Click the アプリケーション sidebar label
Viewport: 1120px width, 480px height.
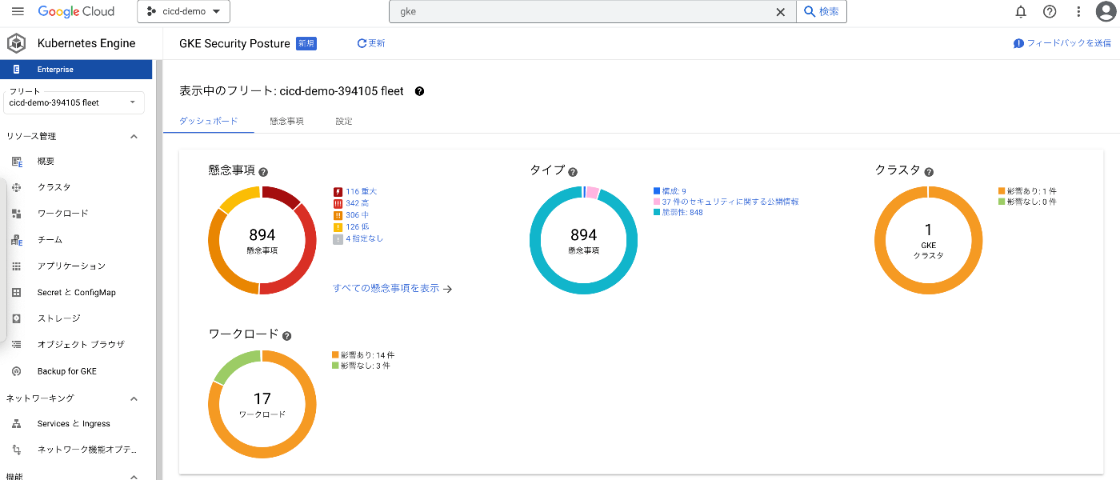71,266
